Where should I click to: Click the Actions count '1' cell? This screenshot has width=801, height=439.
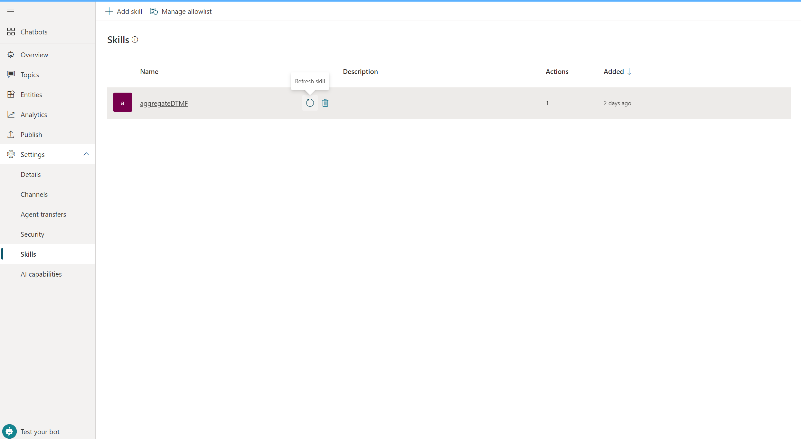pyautogui.click(x=547, y=103)
